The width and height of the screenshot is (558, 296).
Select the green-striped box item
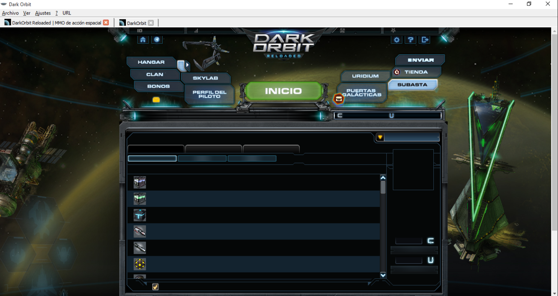click(x=140, y=199)
